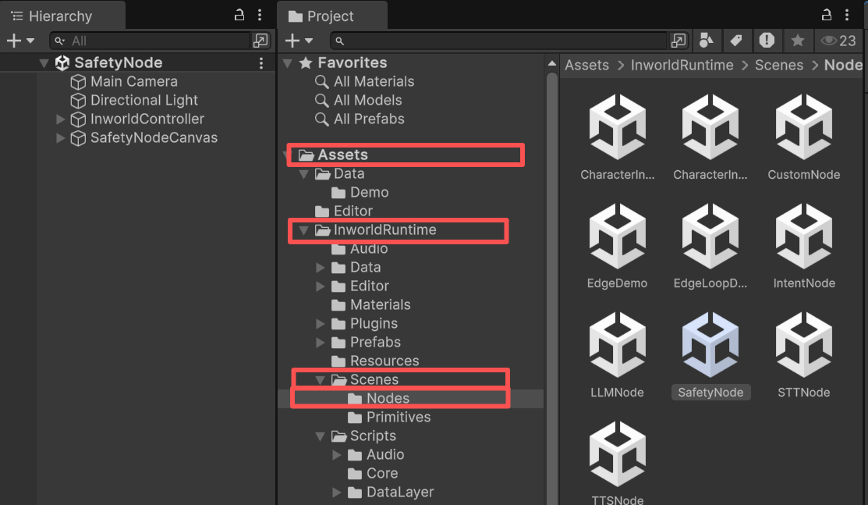Screen dimensions: 868x505
Task: Select the Main Camera object
Action: (x=134, y=81)
